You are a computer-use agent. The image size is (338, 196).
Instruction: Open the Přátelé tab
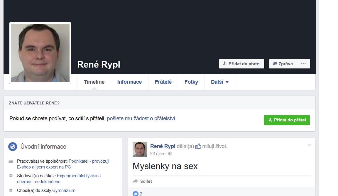click(x=163, y=82)
